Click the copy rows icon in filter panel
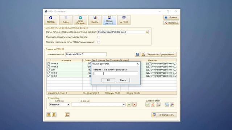232x130 pixels. pos(167,104)
